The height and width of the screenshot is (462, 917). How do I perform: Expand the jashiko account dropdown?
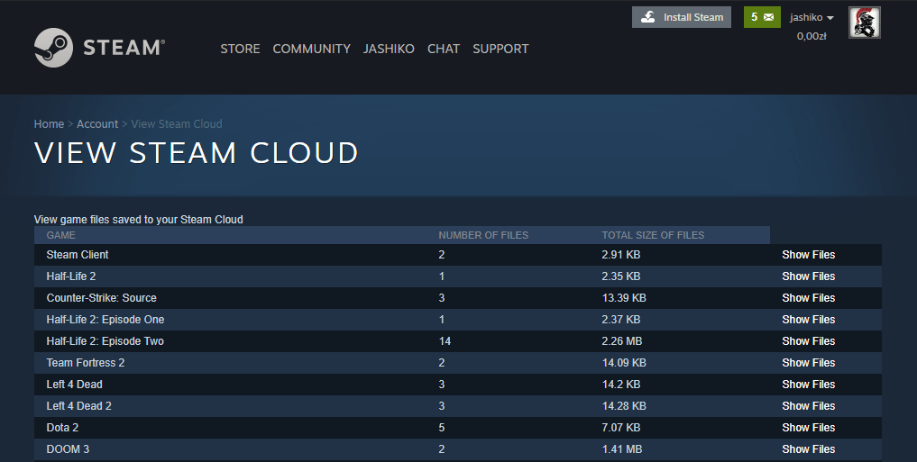pyautogui.click(x=812, y=17)
